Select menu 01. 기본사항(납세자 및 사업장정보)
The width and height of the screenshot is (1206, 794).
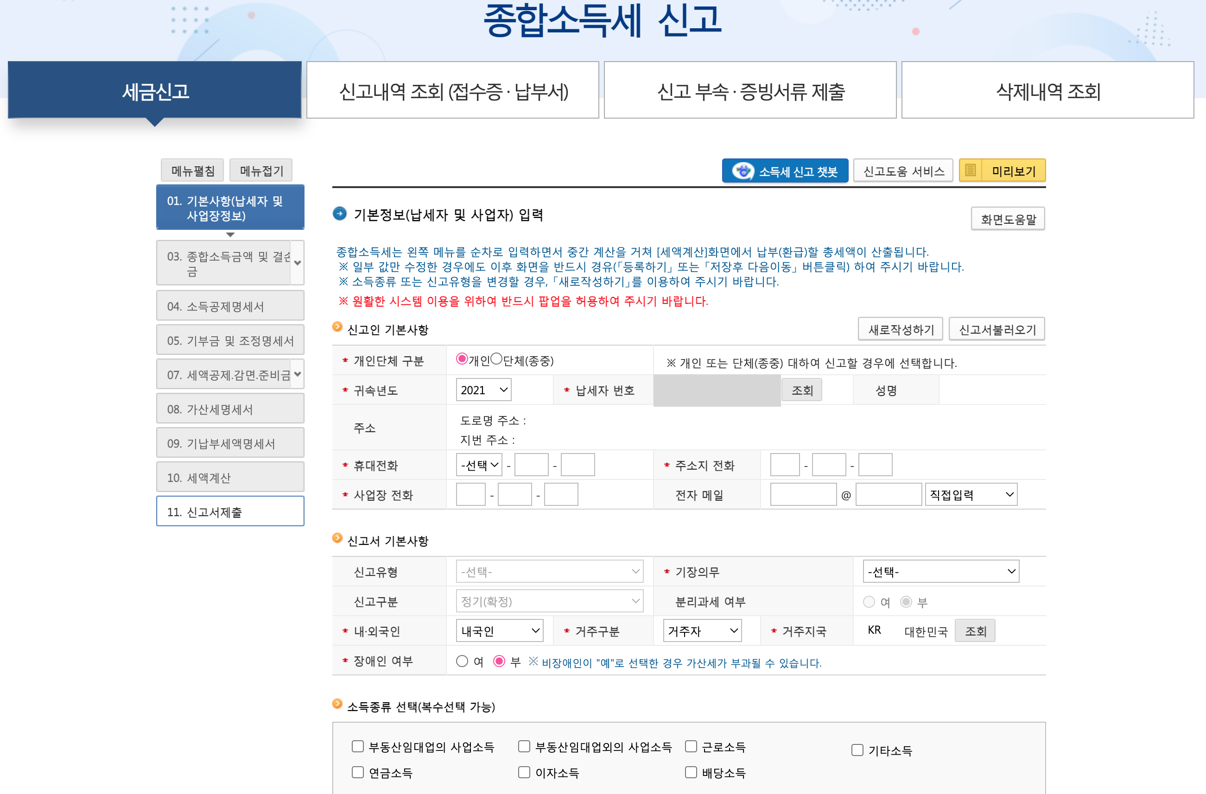pyautogui.click(x=230, y=208)
